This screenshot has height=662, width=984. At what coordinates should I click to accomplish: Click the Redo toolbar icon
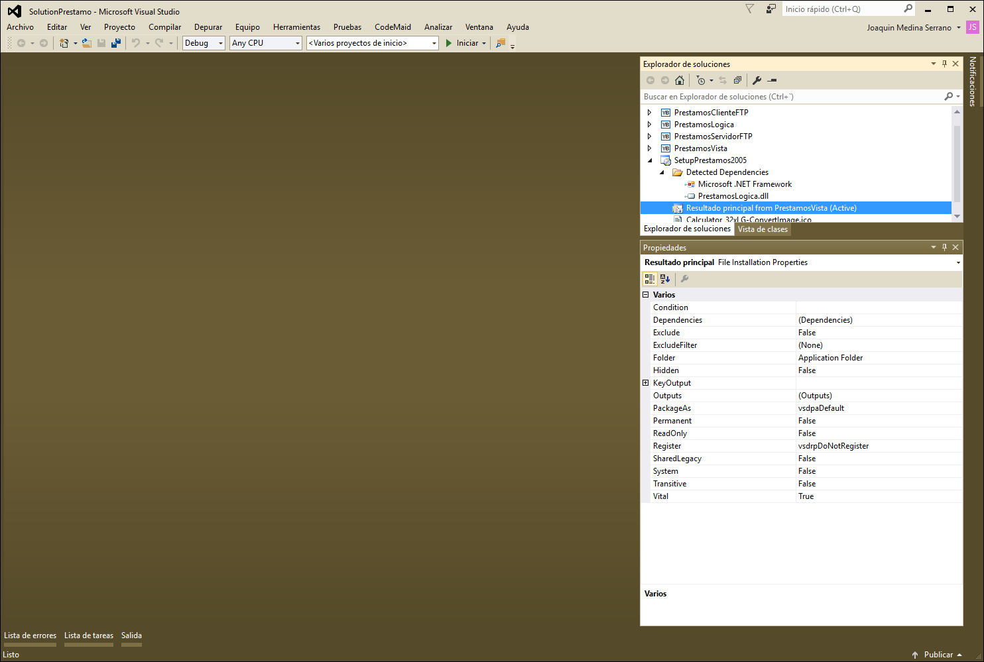pos(159,43)
